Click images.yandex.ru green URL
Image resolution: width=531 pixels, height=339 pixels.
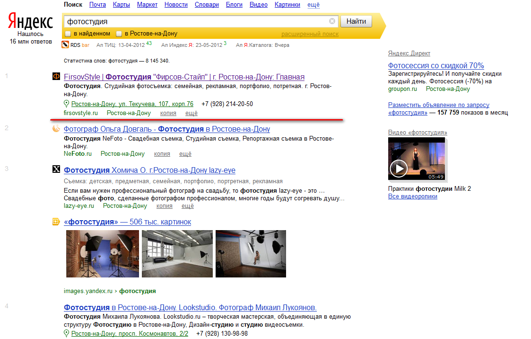click(88, 291)
